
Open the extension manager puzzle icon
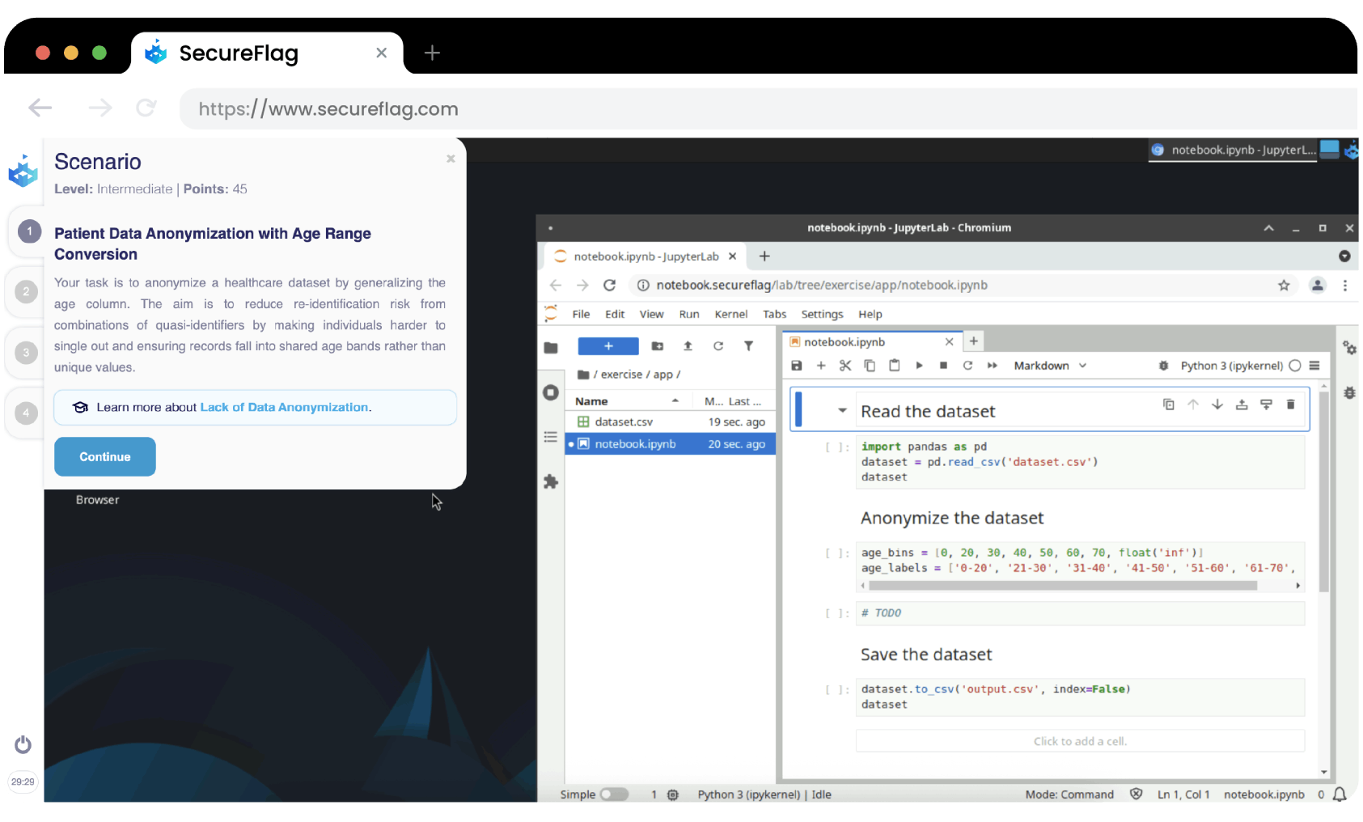tap(551, 481)
